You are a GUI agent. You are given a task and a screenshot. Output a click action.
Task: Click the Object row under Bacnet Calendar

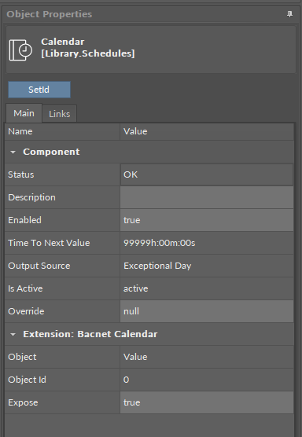(149, 357)
